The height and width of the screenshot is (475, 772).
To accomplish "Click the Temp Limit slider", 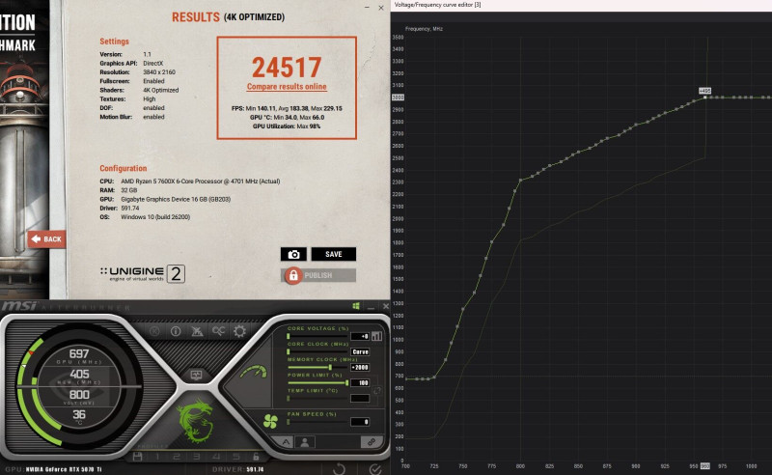I will [317, 398].
